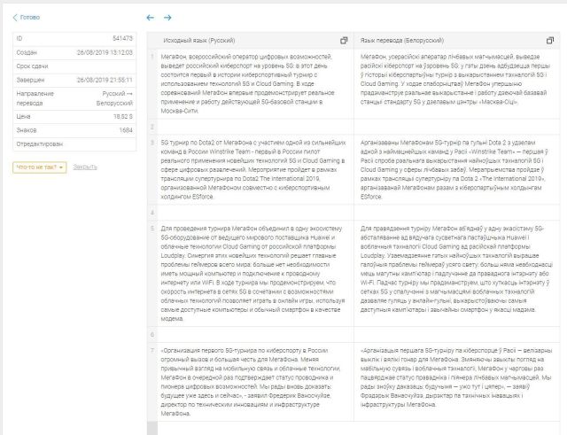Screen dimensions: 567x435
Task: Select source segment 7 quote 'Организация первого'
Action: 251,382
